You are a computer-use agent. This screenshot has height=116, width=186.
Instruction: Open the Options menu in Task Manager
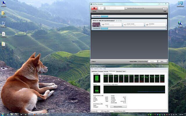click(x=96, y=69)
